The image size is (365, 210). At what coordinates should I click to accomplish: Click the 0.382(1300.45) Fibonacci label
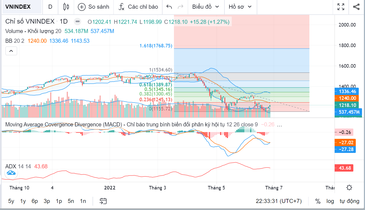[x=156, y=94]
